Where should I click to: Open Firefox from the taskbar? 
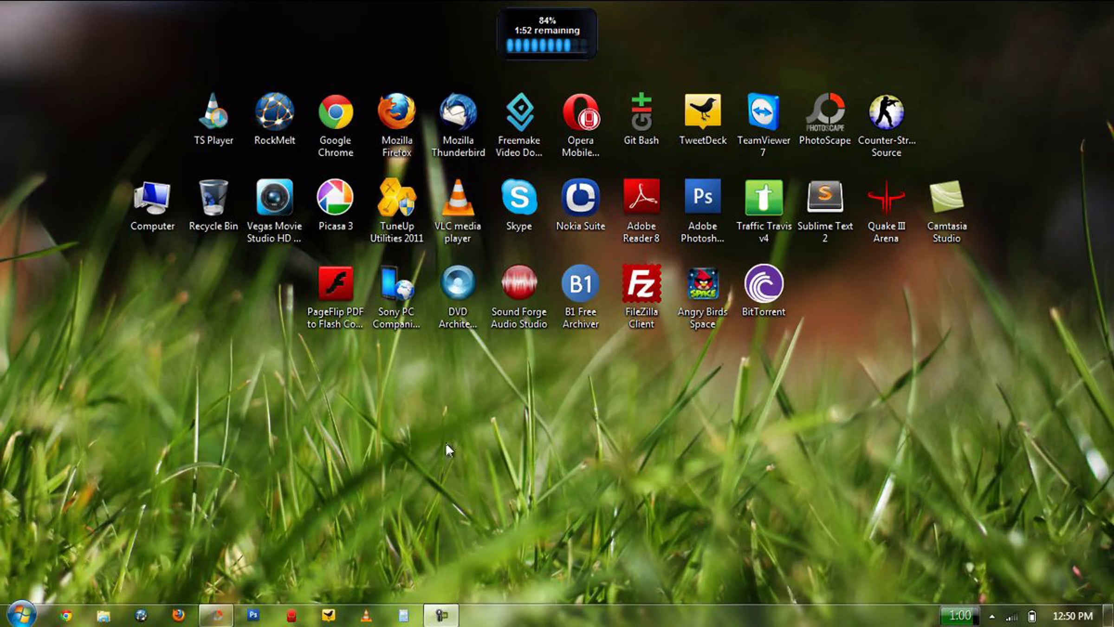178,615
